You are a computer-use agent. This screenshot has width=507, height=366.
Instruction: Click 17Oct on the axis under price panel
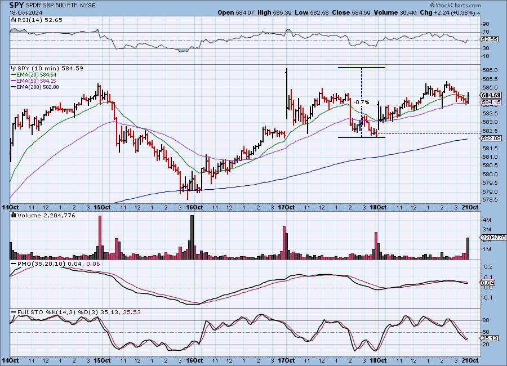(287, 207)
